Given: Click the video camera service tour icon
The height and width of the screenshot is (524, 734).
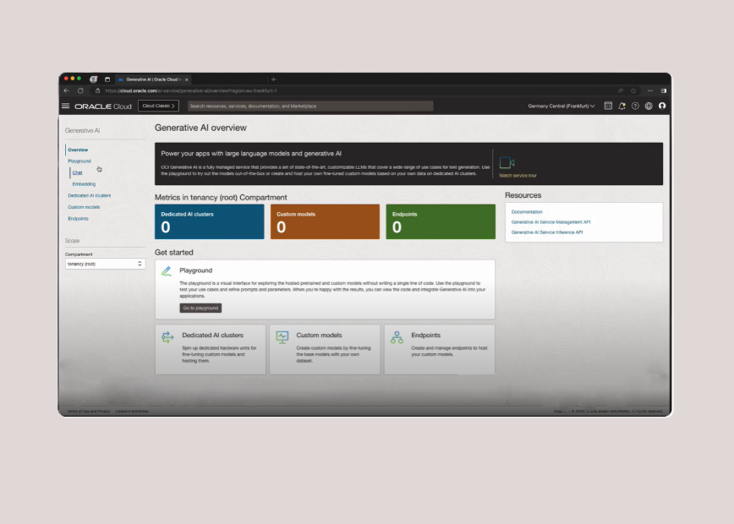Looking at the screenshot, I should [507, 162].
